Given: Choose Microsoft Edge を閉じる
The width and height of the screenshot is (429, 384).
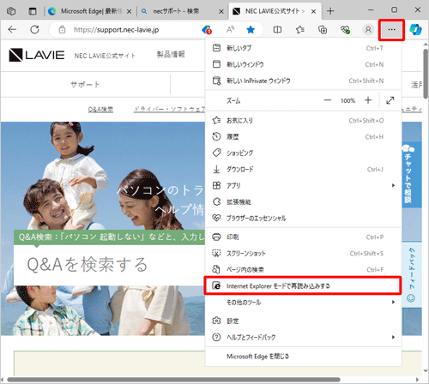Looking at the screenshot, I should click(303, 357).
